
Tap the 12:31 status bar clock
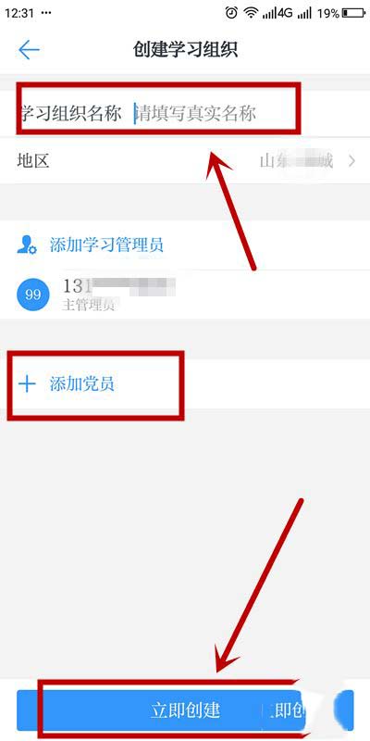pyautogui.click(x=18, y=13)
